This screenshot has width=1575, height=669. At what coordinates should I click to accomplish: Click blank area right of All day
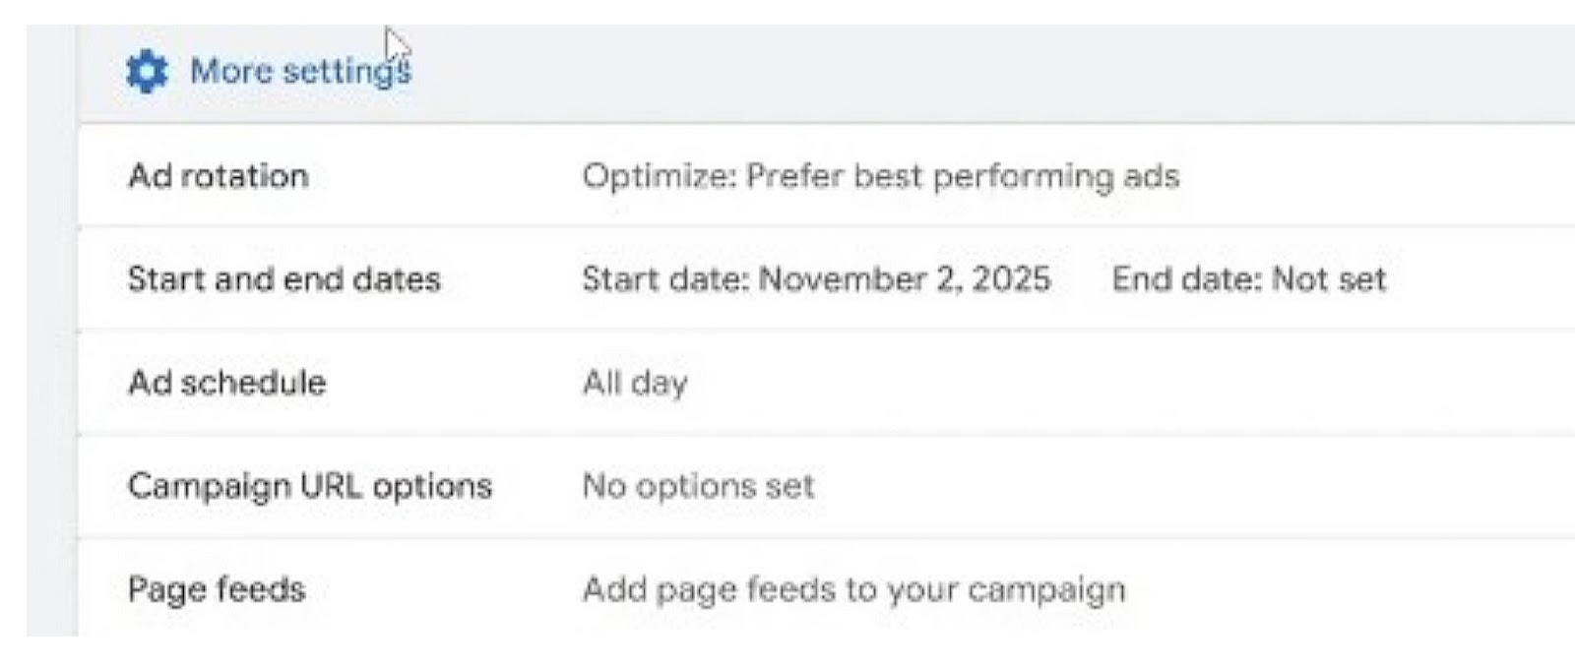click(1083, 383)
